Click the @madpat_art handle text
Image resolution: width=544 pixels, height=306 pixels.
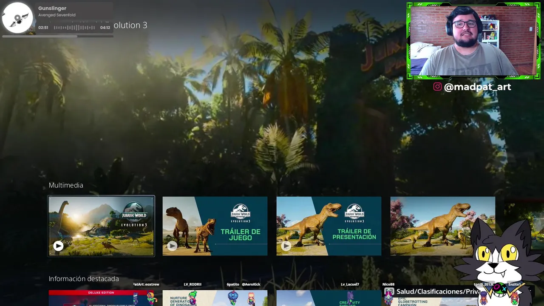[x=477, y=87]
